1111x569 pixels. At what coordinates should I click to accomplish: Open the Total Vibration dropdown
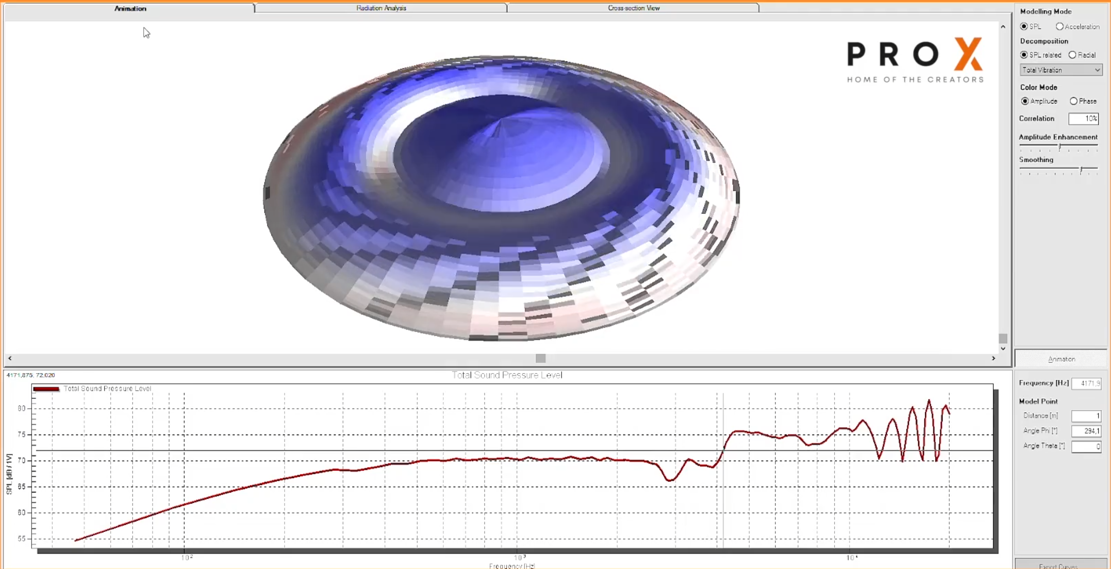click(1061, 70)
